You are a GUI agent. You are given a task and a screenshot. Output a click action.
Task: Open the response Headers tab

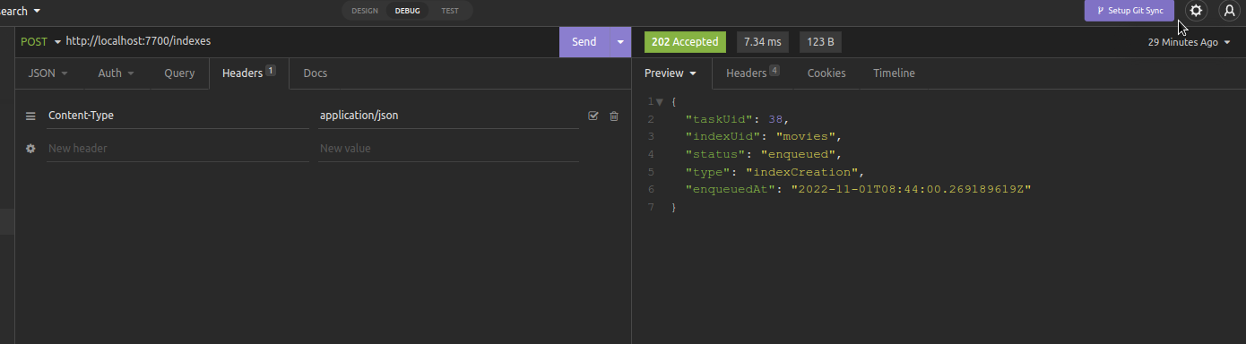(752, 73)
